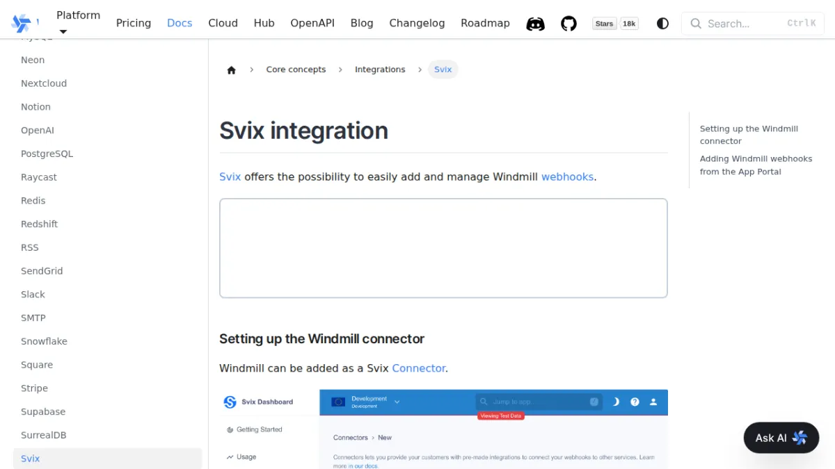This screenshot has width=835, height=469.
Task: Select Notion in the sidebar
Action: click(35, 107)
